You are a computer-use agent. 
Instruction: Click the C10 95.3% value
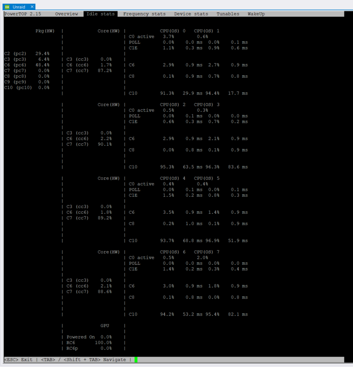[x=167, y=167]
